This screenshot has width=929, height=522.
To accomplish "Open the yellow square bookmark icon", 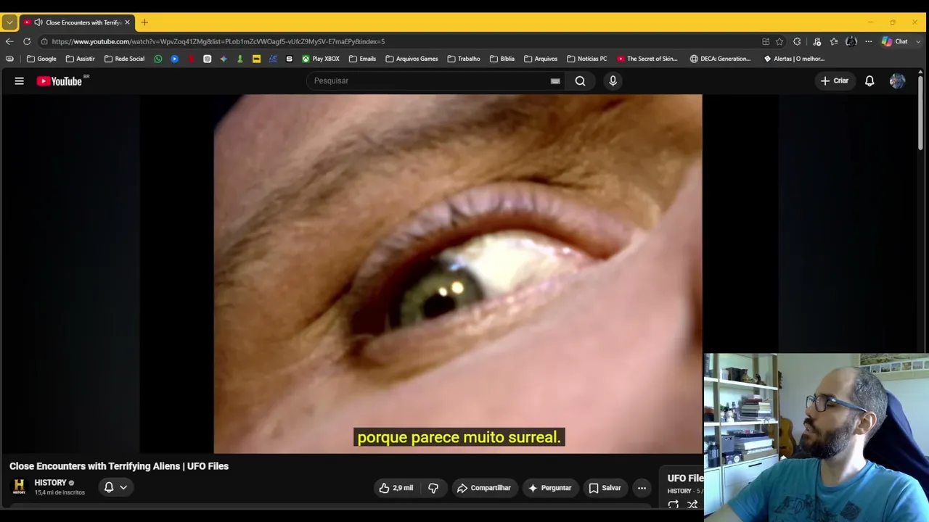I will [256, 59].
